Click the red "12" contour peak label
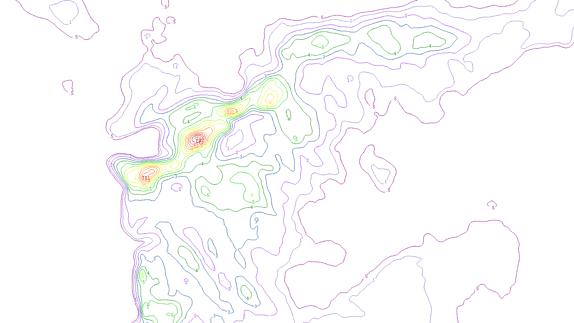 tap(145, 178)
